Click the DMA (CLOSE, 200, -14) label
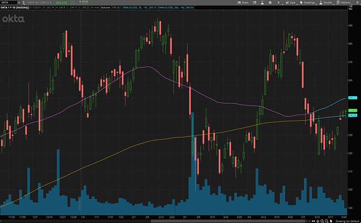 pyautogui.click(x=171, y=8)
